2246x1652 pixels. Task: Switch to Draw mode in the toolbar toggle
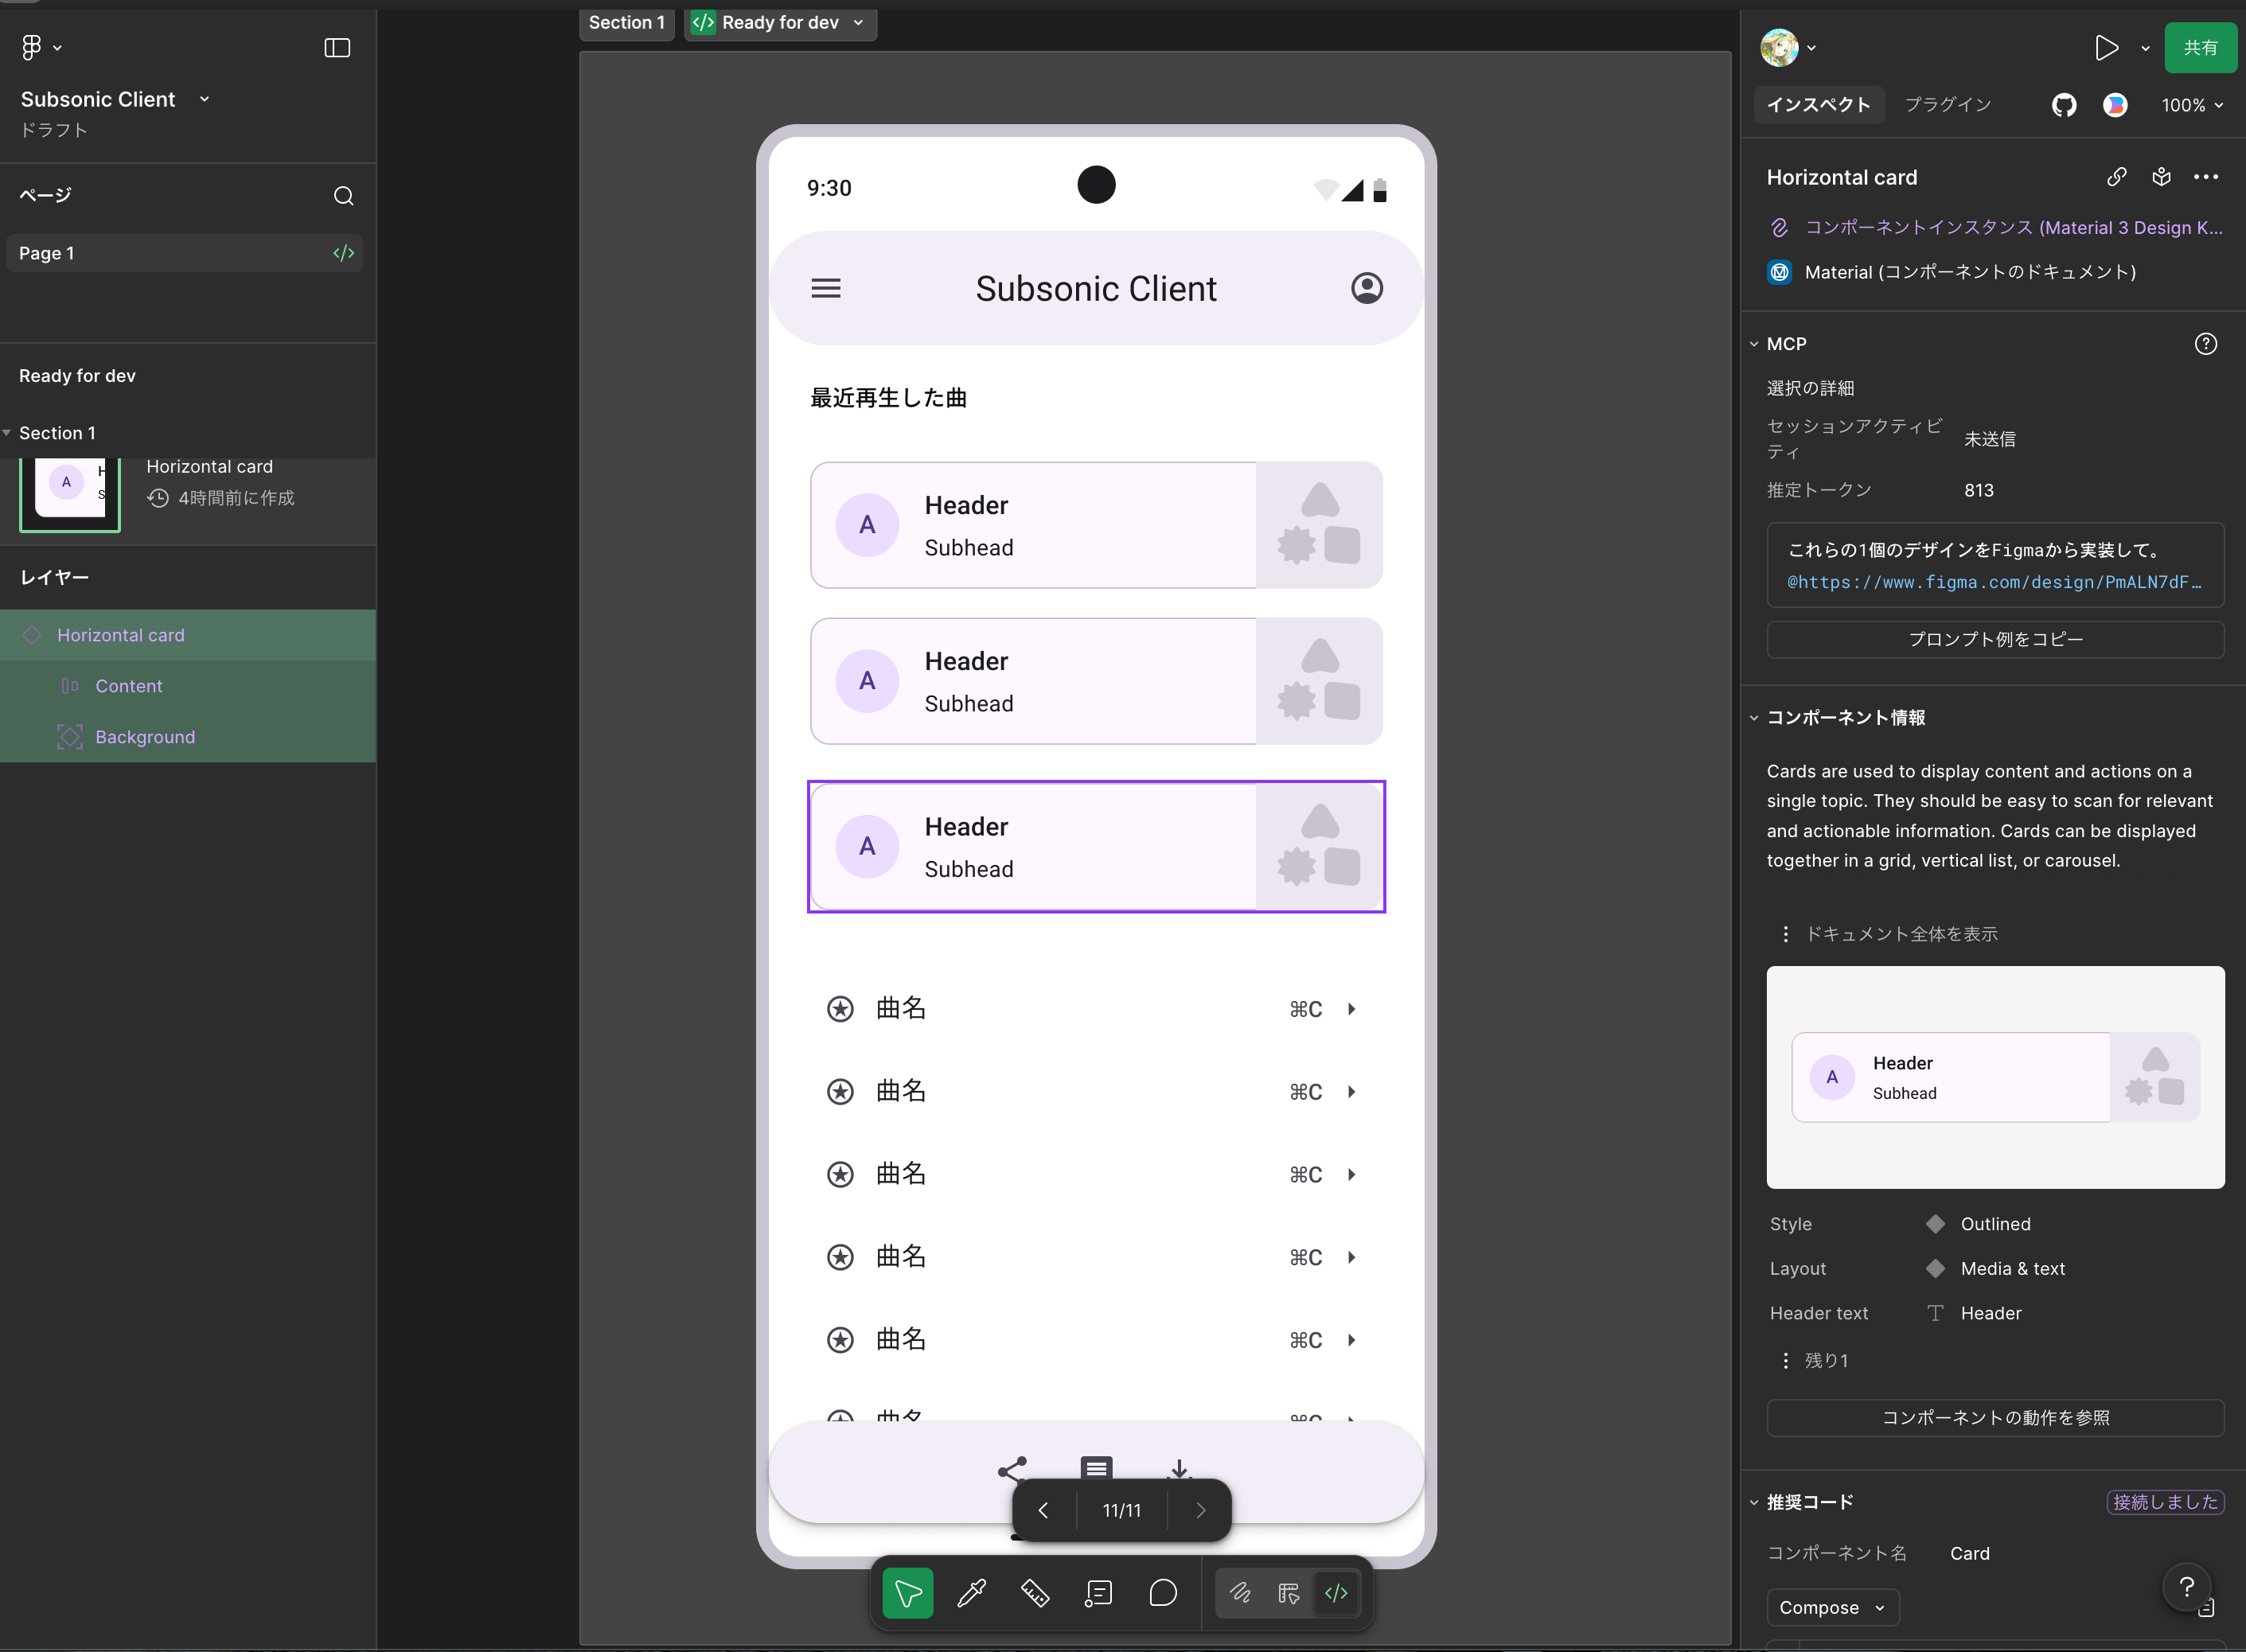click(x=1240, y=1593)
